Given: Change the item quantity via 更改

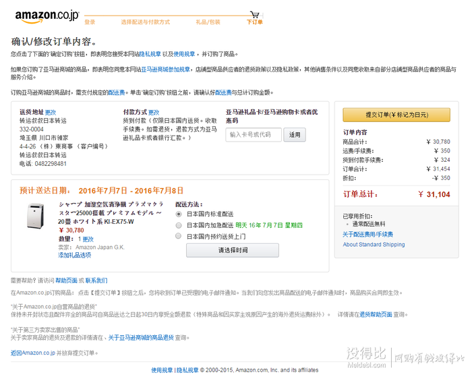Looking at the screenshot, I should pos(88,239).
